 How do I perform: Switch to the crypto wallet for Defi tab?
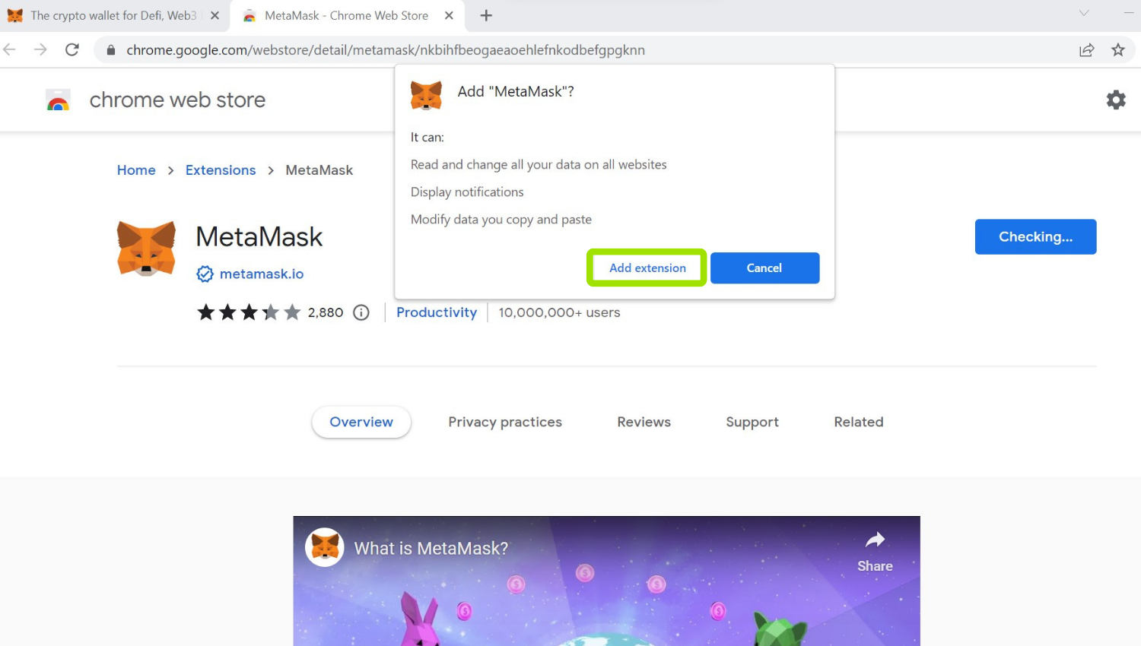114,15
